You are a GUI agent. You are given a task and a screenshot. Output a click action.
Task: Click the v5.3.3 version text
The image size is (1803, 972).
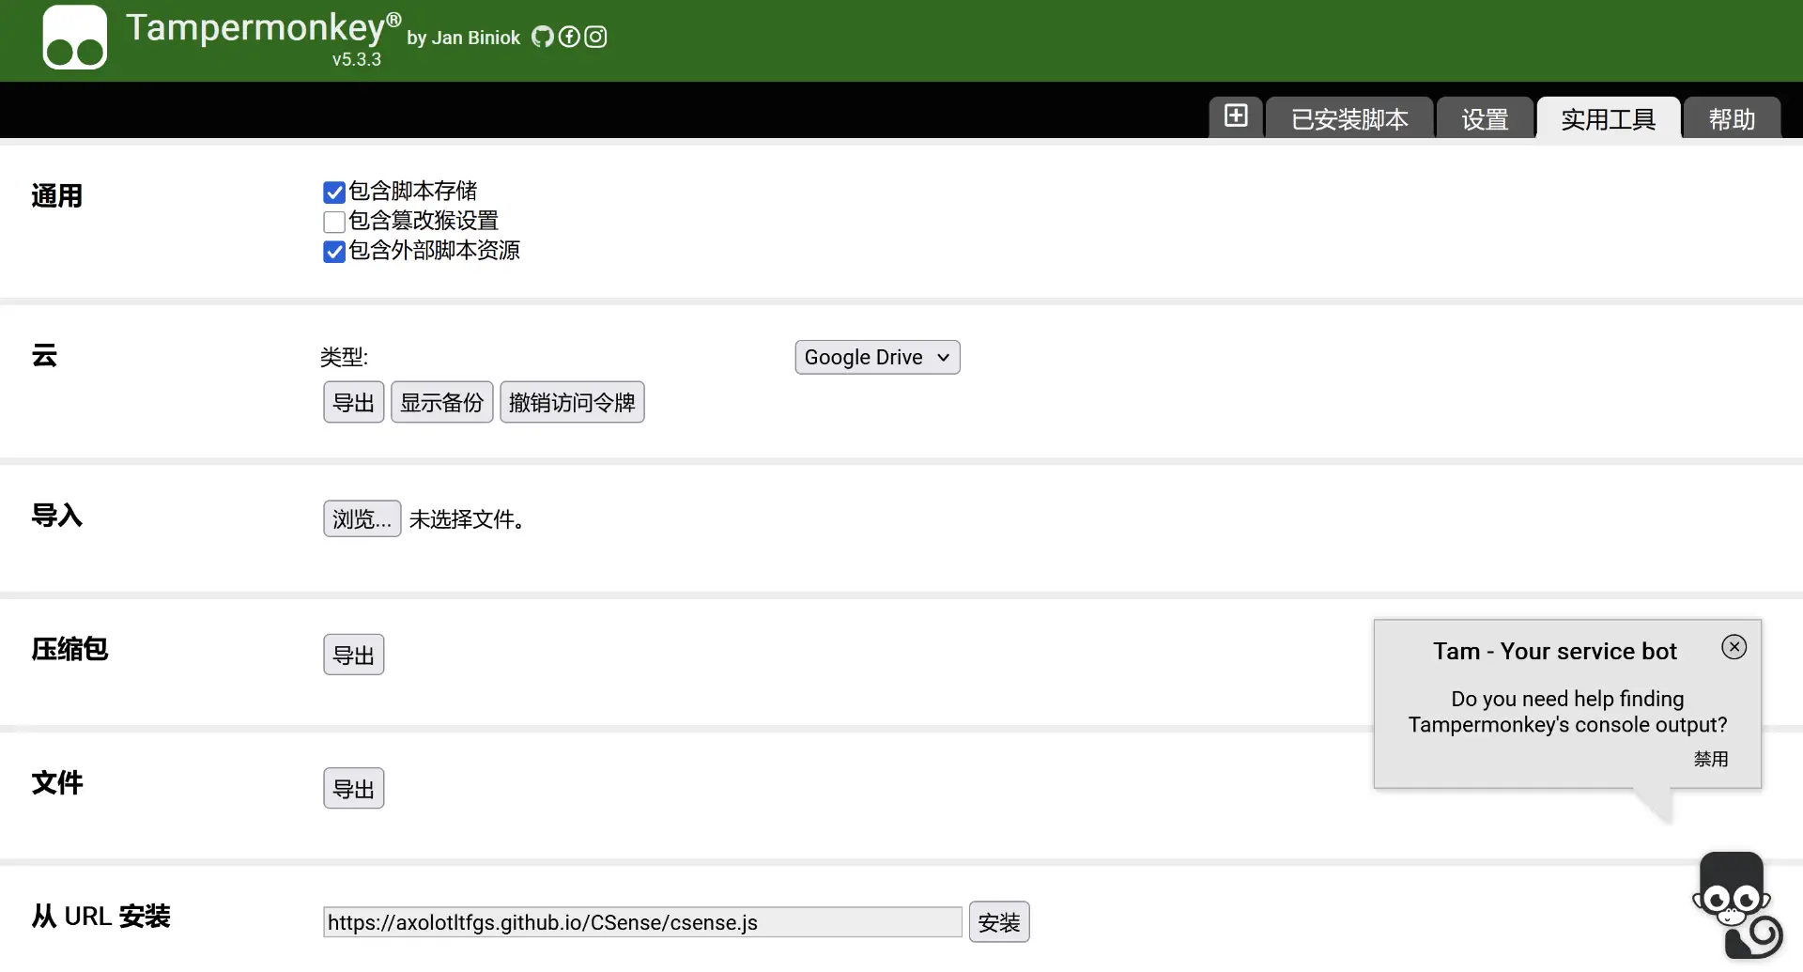tap(357, 59)
